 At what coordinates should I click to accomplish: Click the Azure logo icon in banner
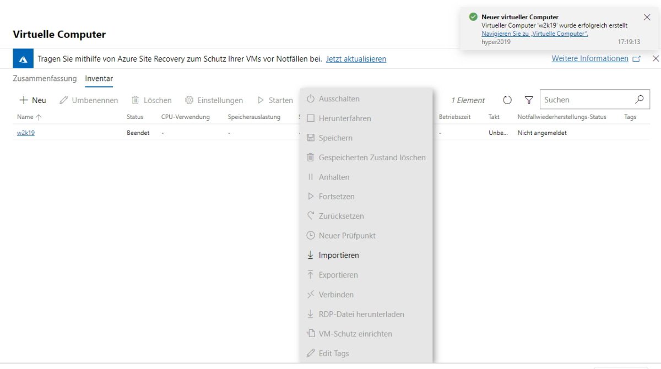(24, 59)
